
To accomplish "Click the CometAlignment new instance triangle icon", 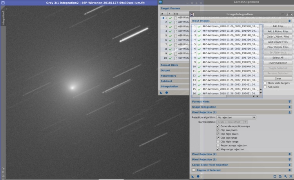I will click(x=161, y=93).
